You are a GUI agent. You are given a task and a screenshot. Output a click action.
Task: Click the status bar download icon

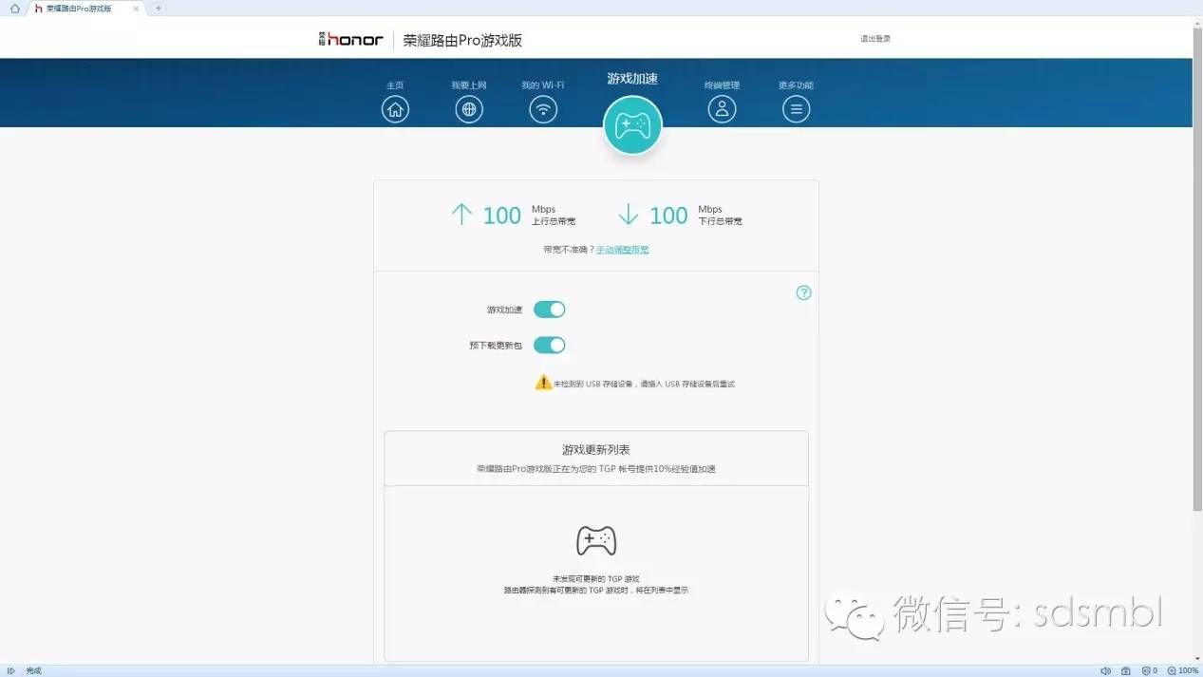1126,670
